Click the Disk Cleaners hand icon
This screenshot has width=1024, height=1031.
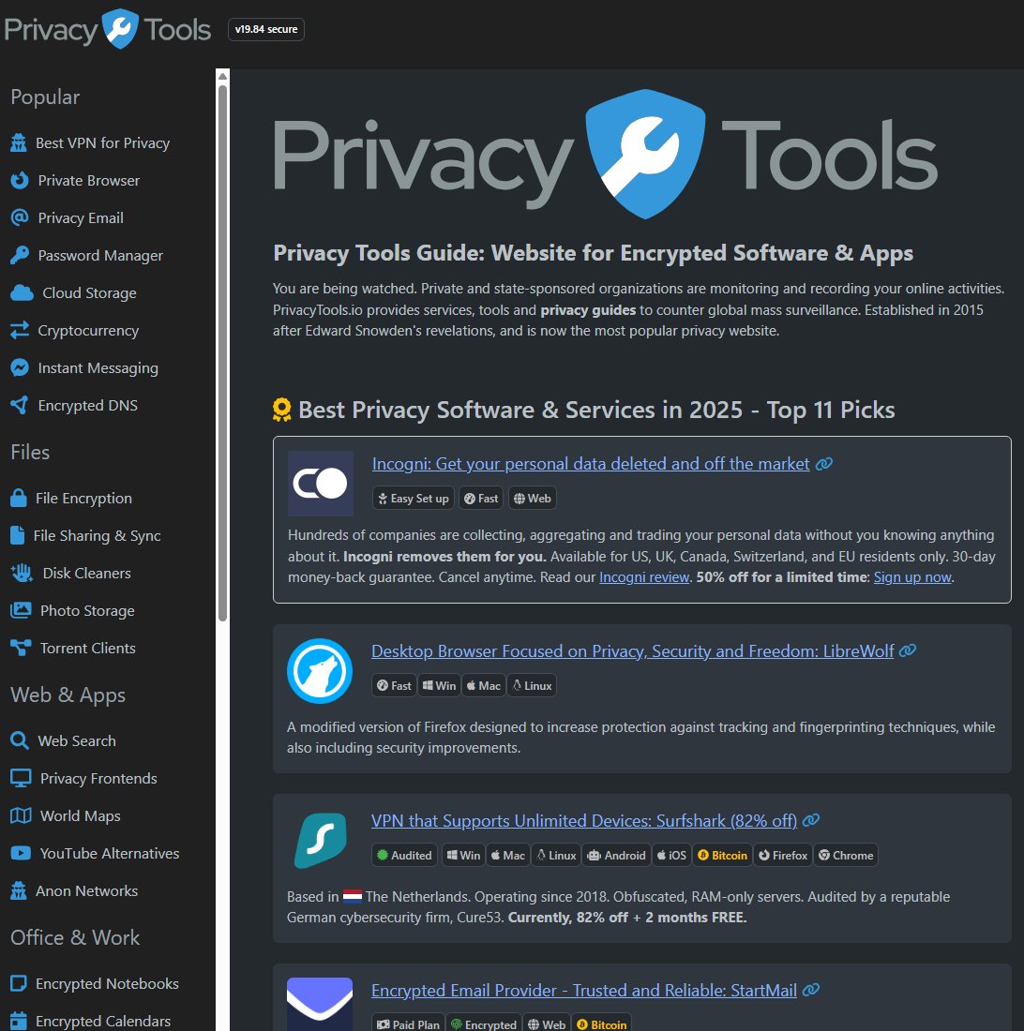[22, 573]
